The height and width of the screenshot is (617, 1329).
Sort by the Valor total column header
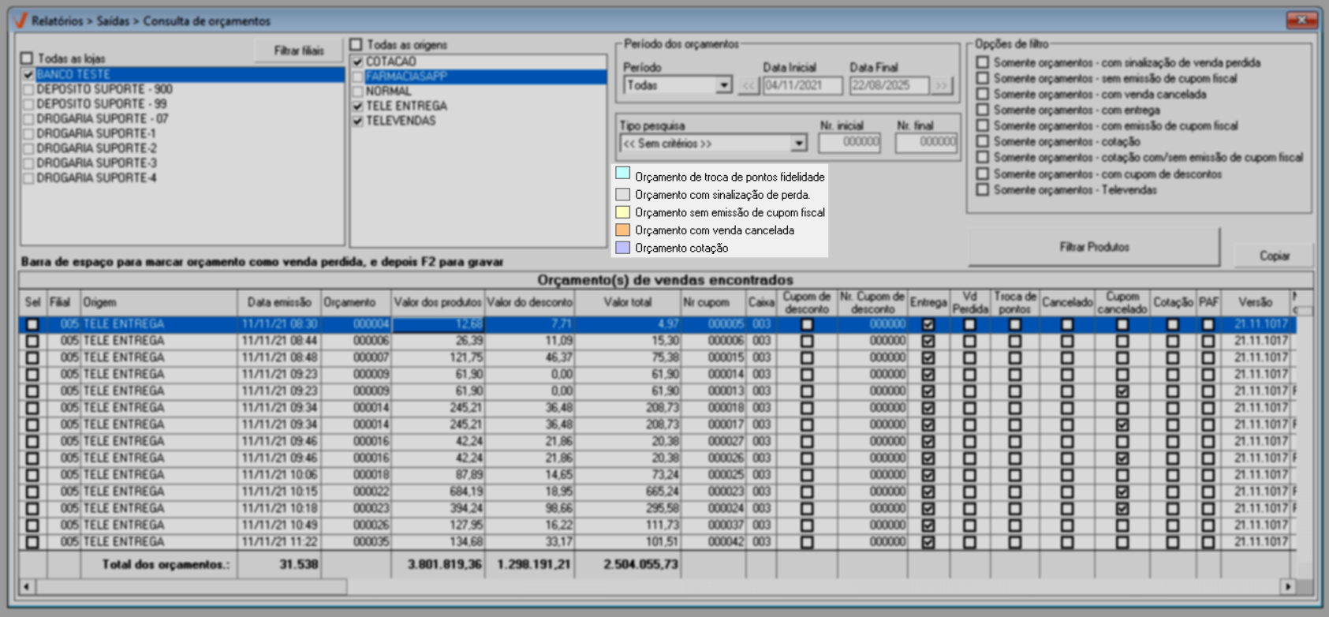pyautogui.click(x=627, y=302)
